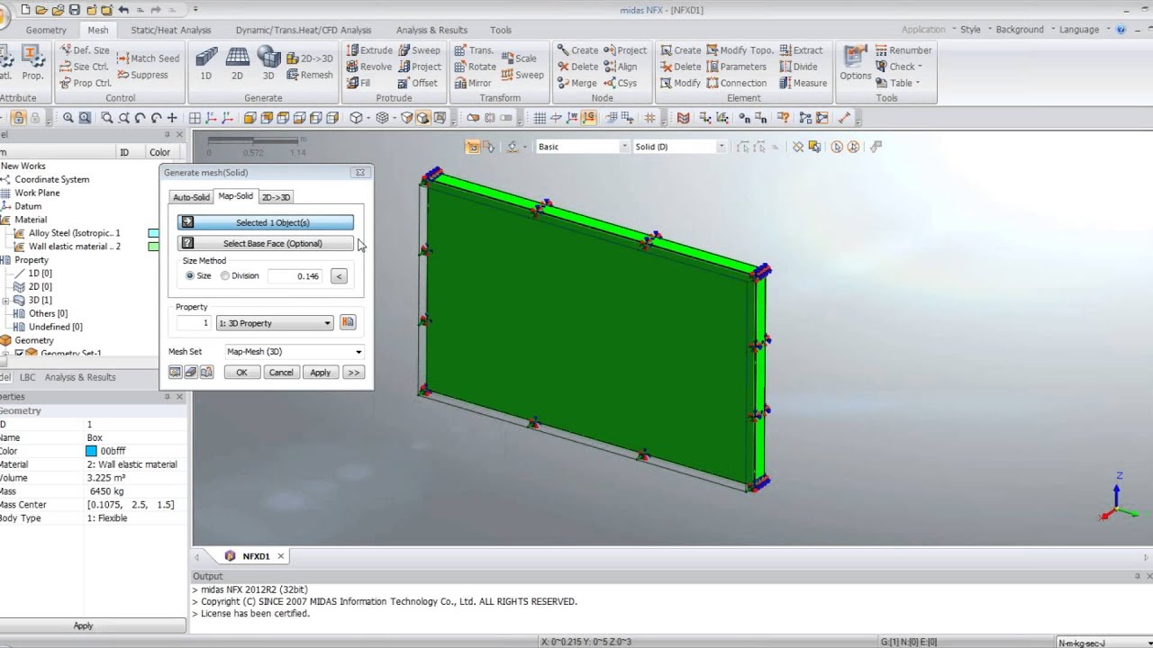Image resolution: width=1153 pixels, height=648 pixels.
Task: Click Apply in Generate mesh dialog
Action: [x=320, y=373]
